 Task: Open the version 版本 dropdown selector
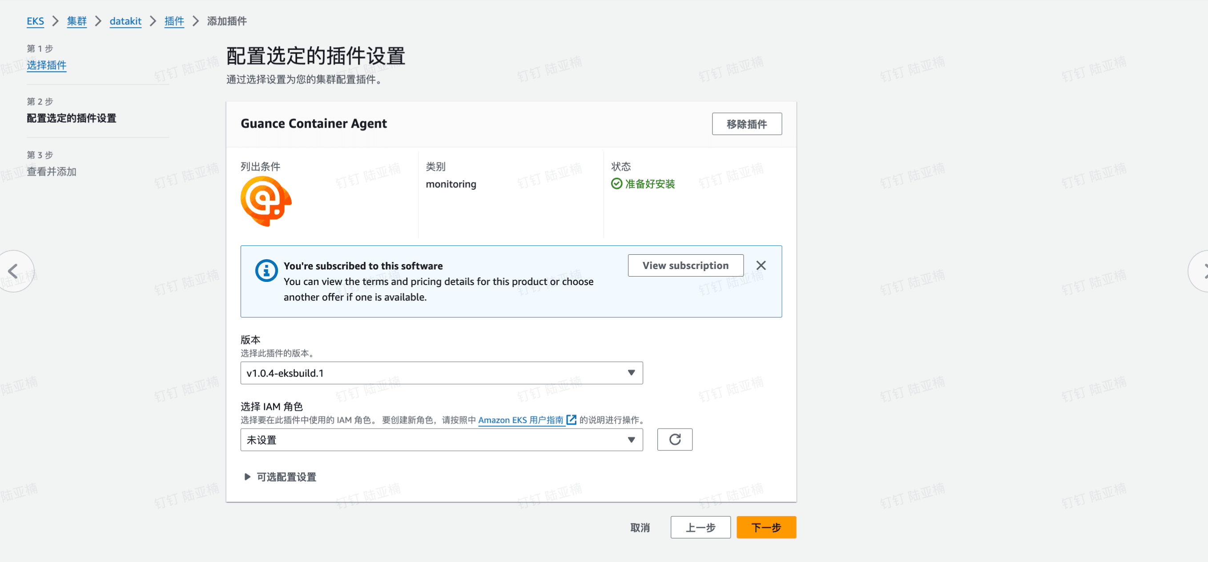442,372
